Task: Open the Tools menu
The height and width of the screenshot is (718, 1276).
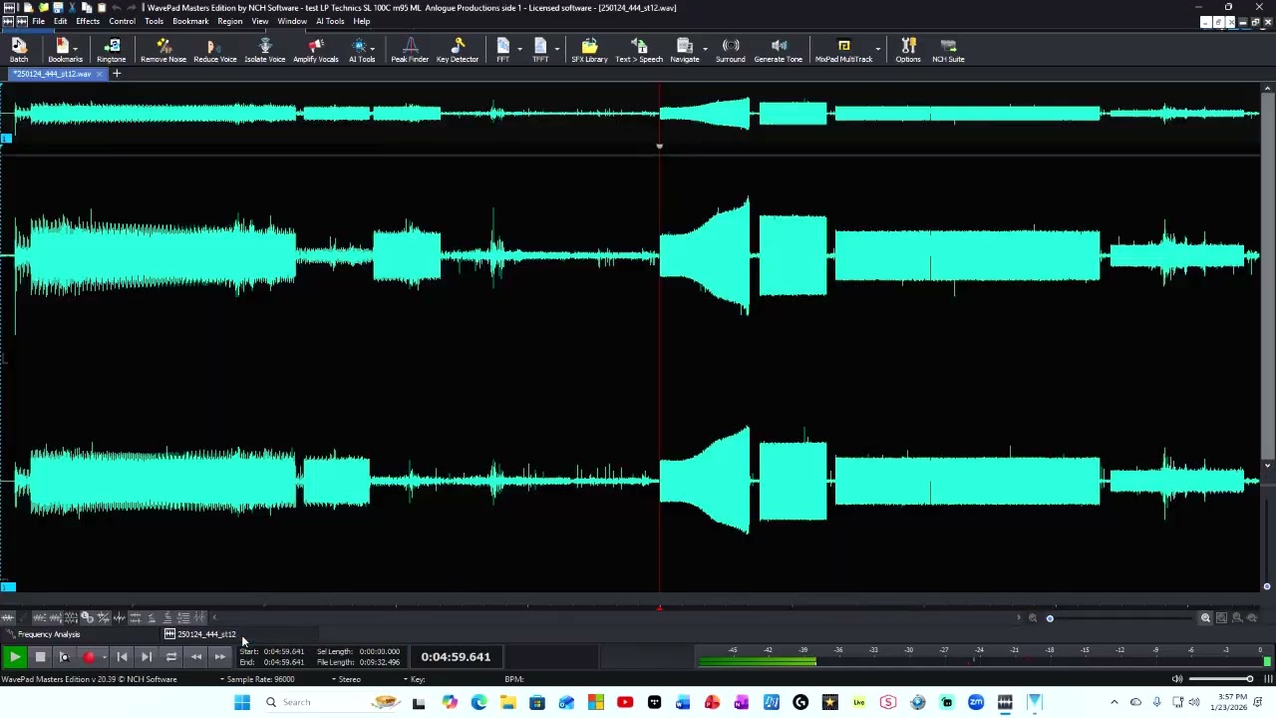Action: tap(154, 21)
